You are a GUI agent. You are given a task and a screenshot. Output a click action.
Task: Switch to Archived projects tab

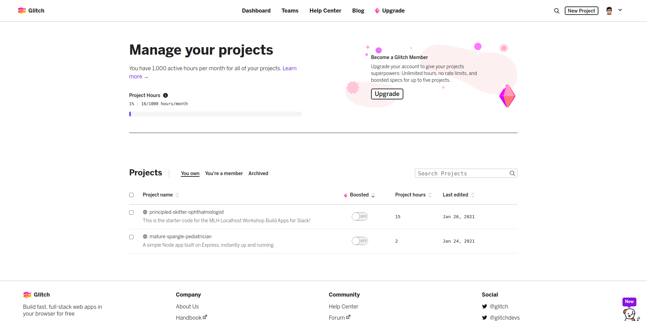pyautogui.click(x=258, y=173)
